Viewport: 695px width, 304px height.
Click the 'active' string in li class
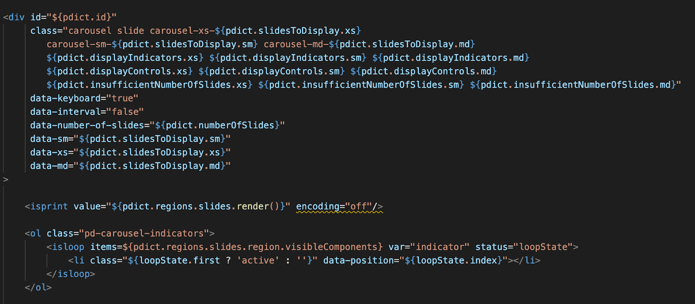point(258,260)
